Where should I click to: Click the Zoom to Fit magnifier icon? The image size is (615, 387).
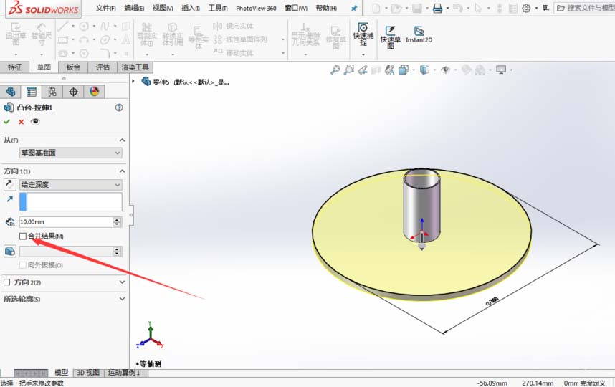pyautogui.click(x=335, y=70)
